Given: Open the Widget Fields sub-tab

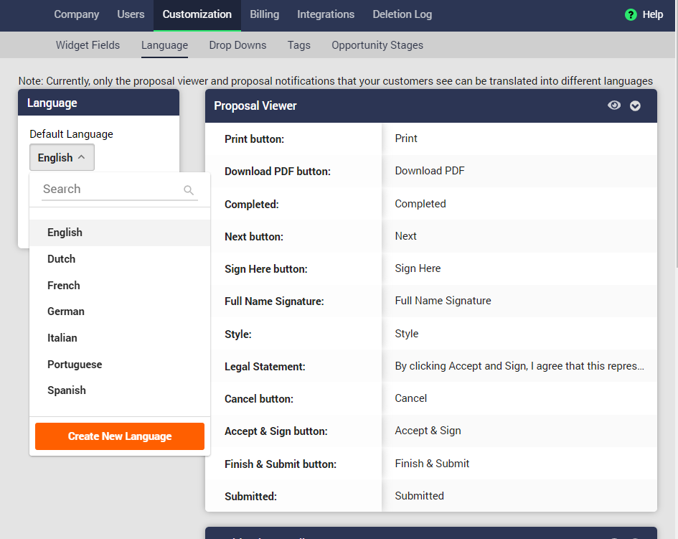Looking at the screenshot, I should (88, 45).
